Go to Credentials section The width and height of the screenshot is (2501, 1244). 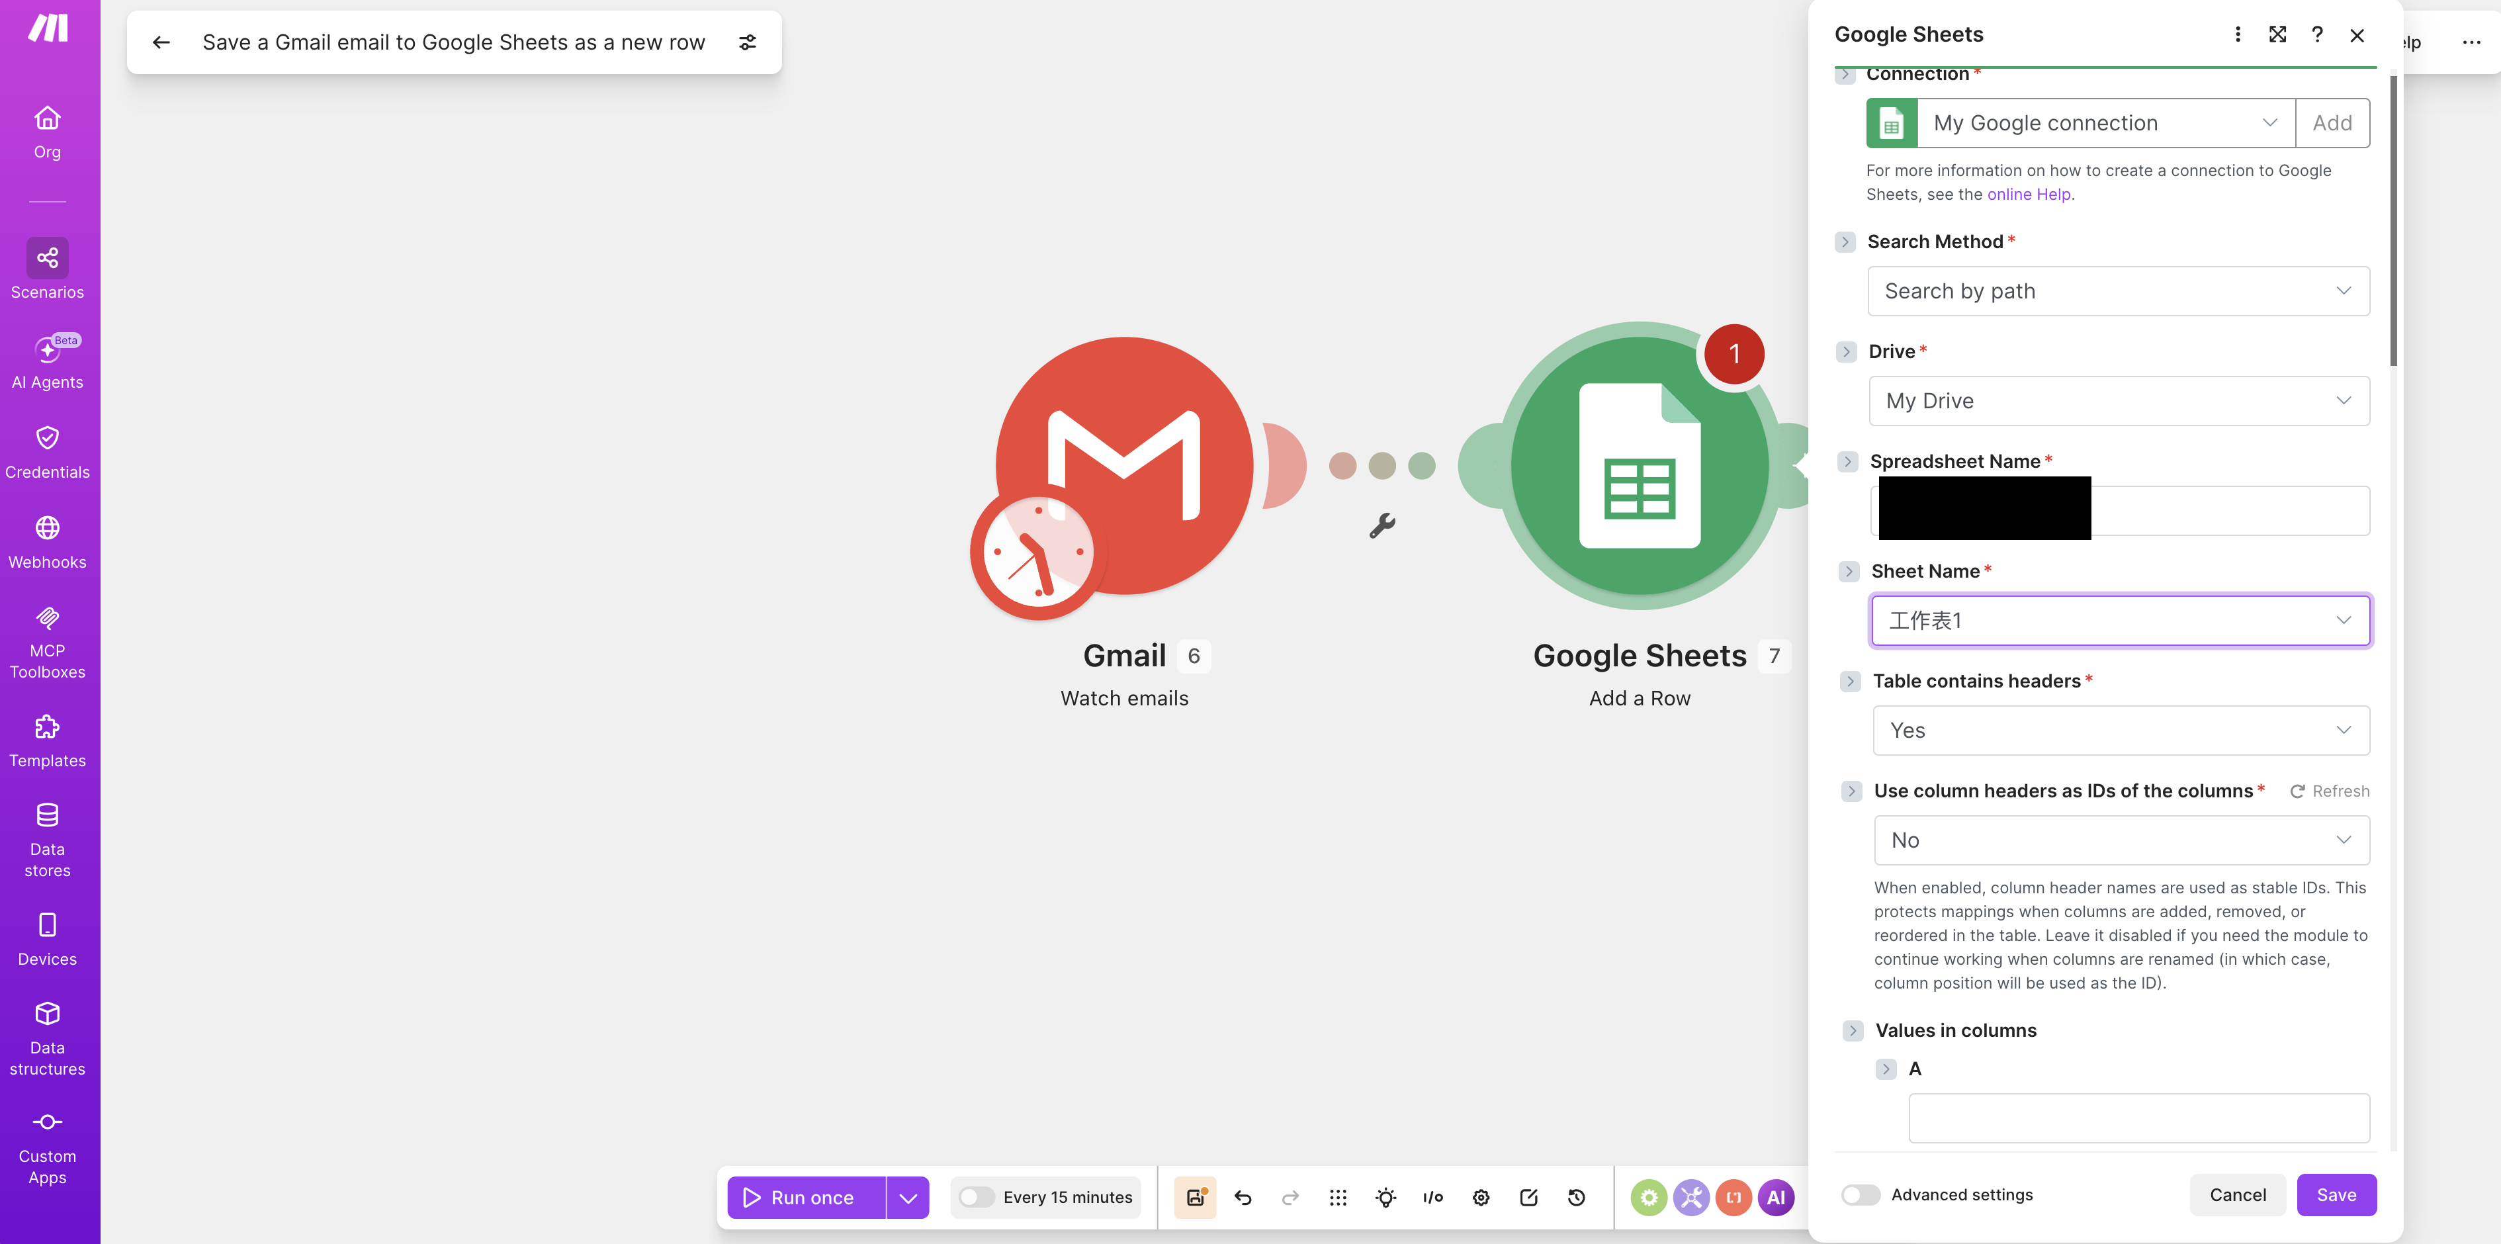(48, 451)
